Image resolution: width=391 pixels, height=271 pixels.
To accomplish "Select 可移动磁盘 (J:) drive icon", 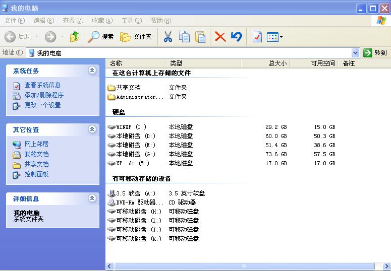I will point(111,230).
